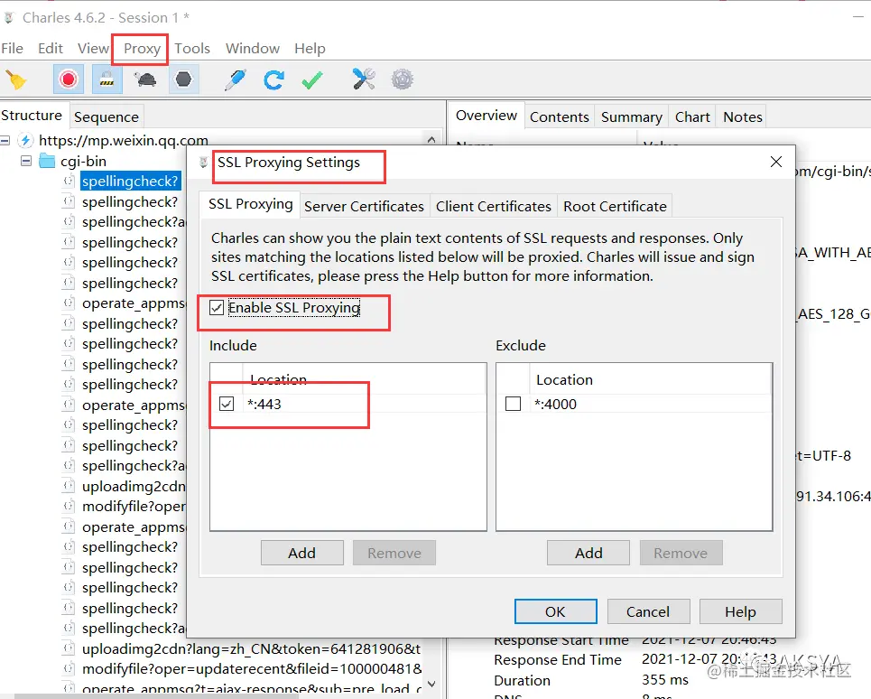Viewport: 871px width, 699px height.
Task: Open the Proxy menu
Action: pos(143,49)
